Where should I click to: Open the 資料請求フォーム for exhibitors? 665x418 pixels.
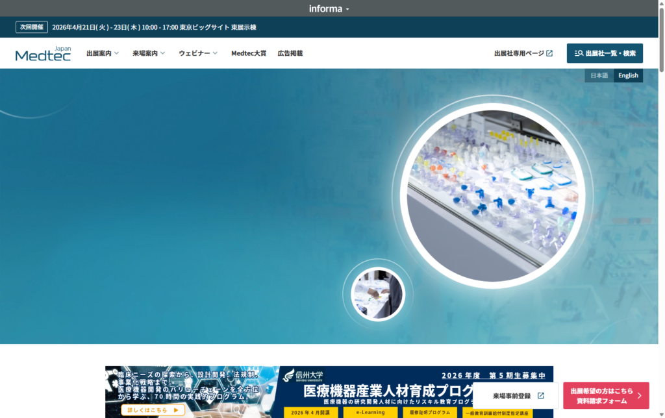pyautogui.click(x=604, y=395)
